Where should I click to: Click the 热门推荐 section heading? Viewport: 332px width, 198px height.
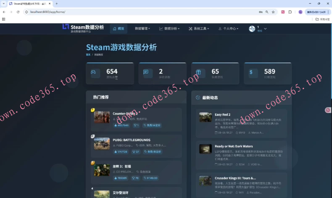[x=101, y=97]
